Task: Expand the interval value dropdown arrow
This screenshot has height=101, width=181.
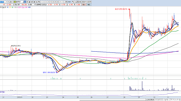Action: 63,2
